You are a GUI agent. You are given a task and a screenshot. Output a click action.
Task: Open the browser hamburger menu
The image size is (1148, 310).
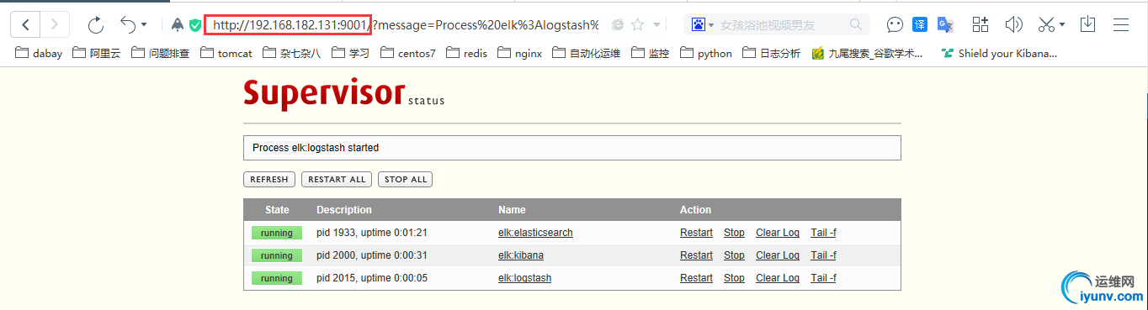click(1121, 24)
